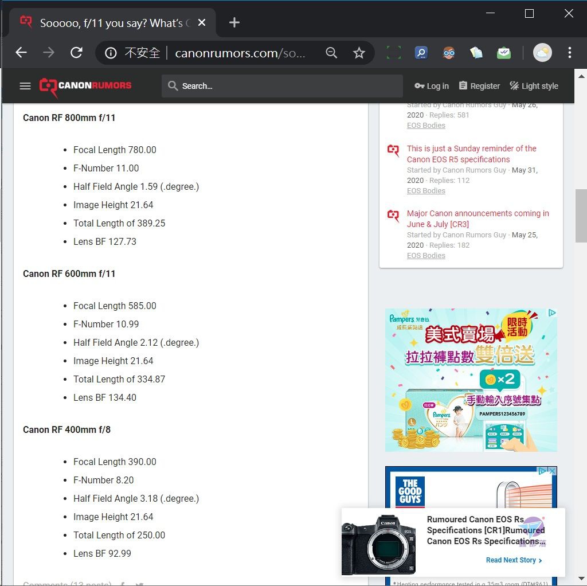Maximize the Chrome window
Viewport: 587px width, 586px height.
point(529,14)
